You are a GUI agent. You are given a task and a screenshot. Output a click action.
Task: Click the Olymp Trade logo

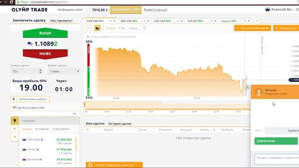29,10
